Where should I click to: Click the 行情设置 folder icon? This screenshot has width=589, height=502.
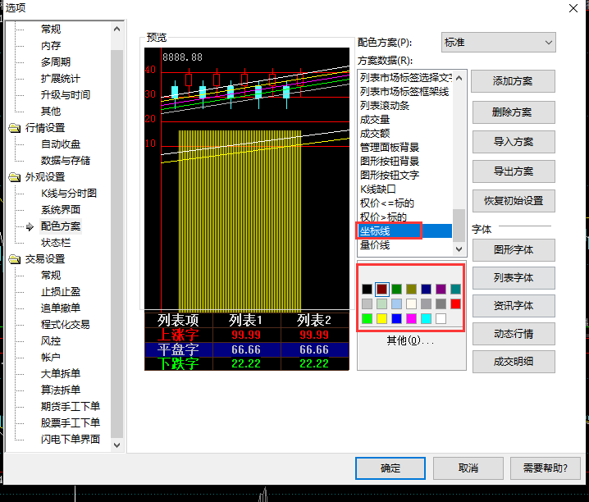pyautogui.click(x=15, y=128)
